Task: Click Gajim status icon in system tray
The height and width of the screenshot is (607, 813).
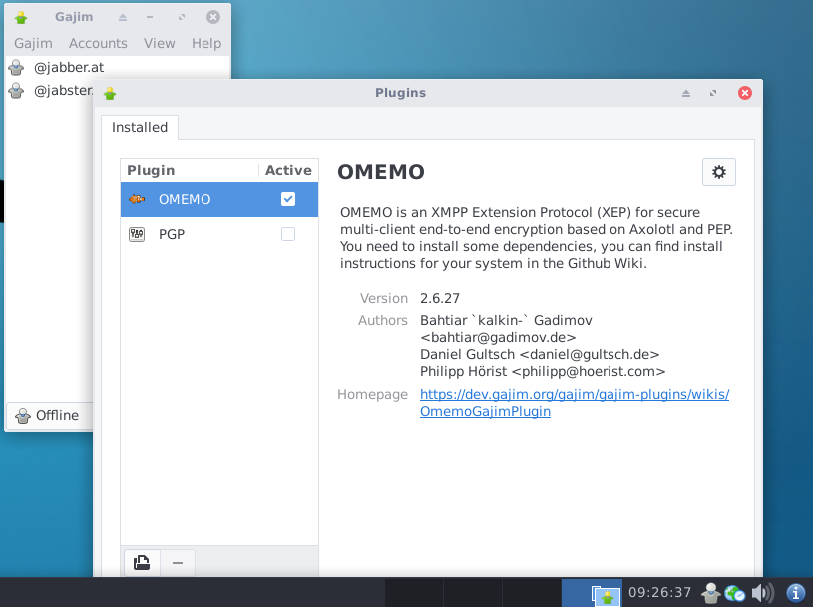Action: pos(710,592)
